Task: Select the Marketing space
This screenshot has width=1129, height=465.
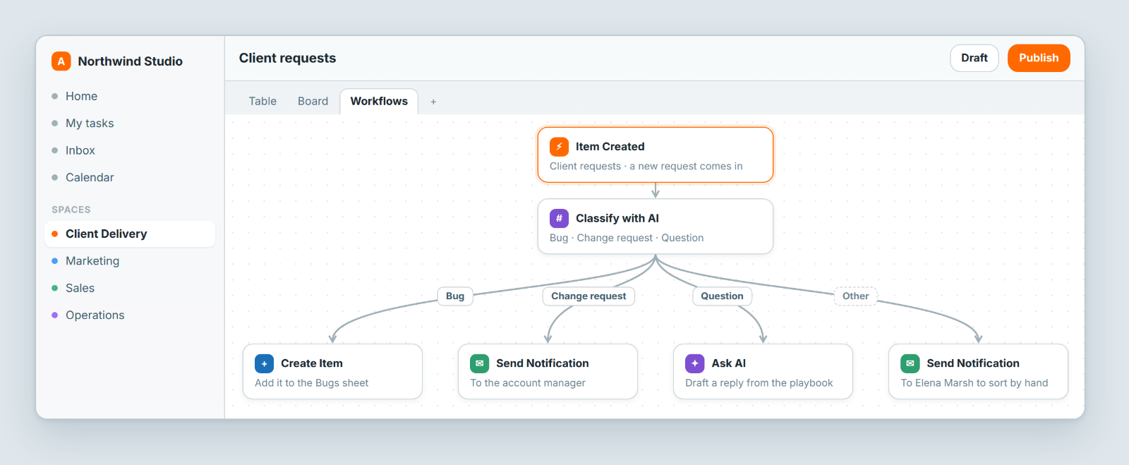Action: (130, 261)
